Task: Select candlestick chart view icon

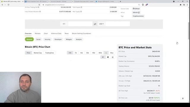Action: (x=108, y=57)
